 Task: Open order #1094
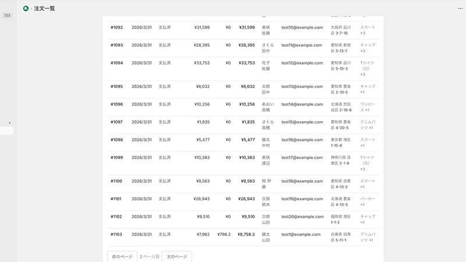pos(116,63)
